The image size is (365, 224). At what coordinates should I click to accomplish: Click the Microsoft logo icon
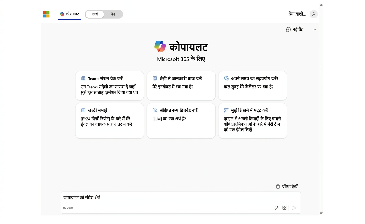pyautogui.click(x=46, y=14)
